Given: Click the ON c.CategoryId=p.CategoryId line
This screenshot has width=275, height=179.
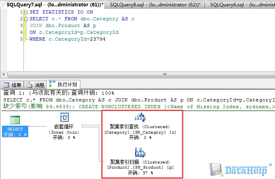Looking at the screenshot, I should point(74,32).
